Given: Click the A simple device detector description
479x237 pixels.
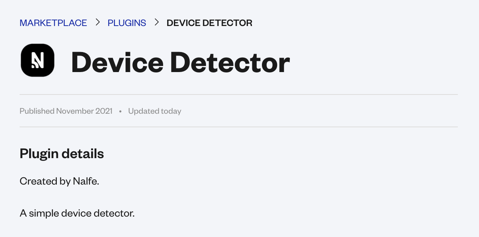Looking at the screenshot, I should point(77,213).
